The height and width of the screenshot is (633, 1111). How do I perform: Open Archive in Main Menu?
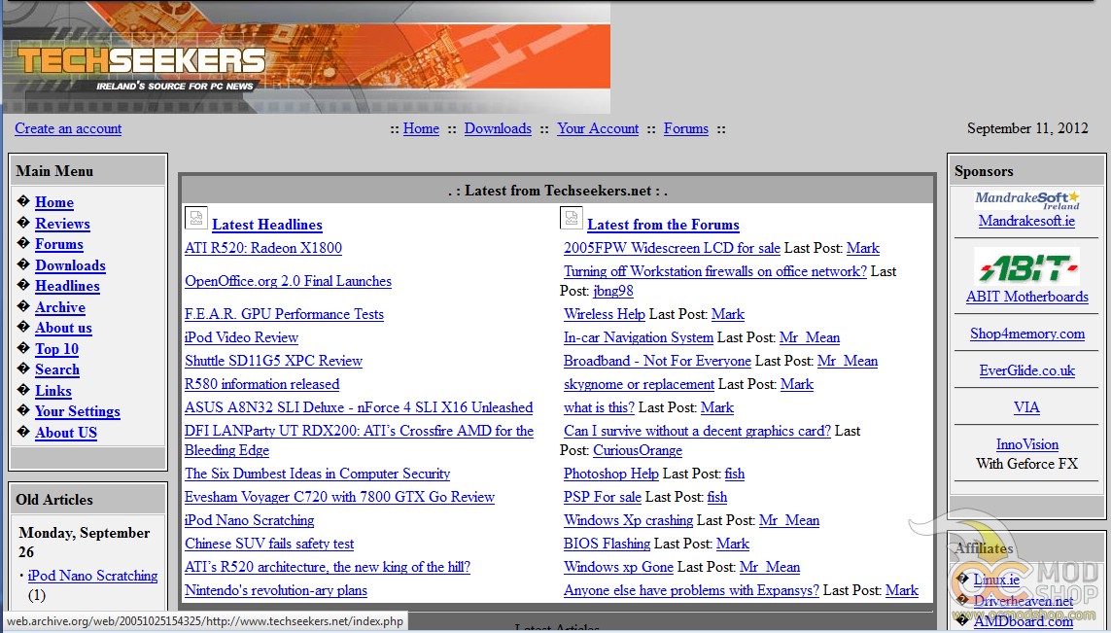[x=60, y=307]
